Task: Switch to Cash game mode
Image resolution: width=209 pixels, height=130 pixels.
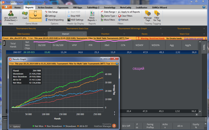Action: coord(25,15)
